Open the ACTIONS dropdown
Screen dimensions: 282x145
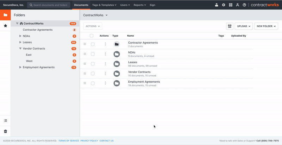pyautogui.click(x=93, y=26)
